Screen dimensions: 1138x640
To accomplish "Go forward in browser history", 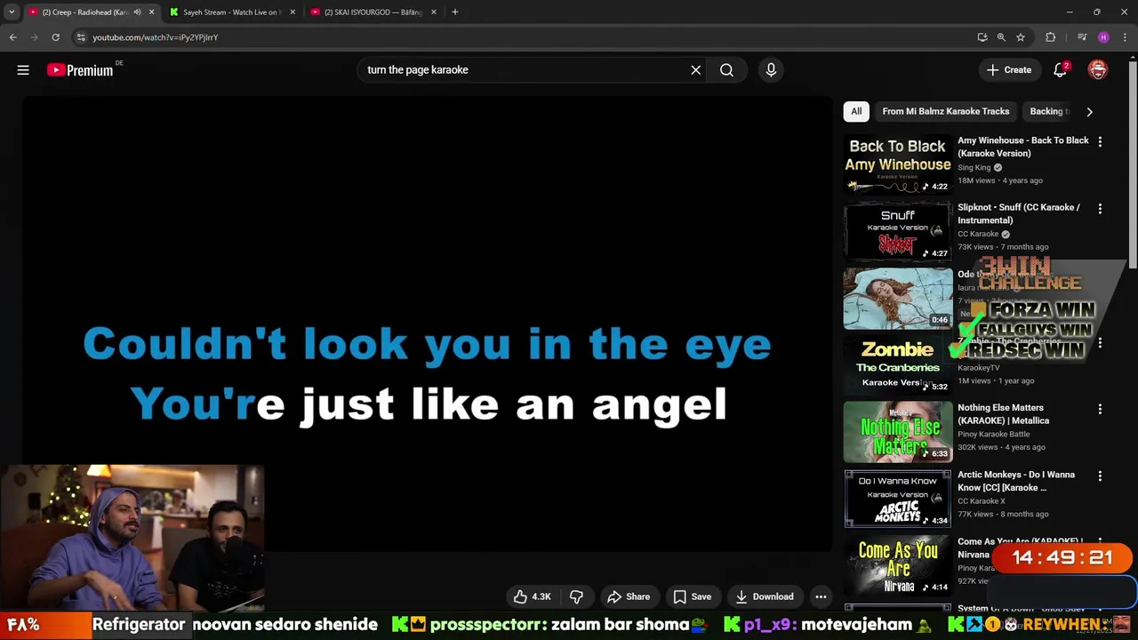I will coord(35,37).
